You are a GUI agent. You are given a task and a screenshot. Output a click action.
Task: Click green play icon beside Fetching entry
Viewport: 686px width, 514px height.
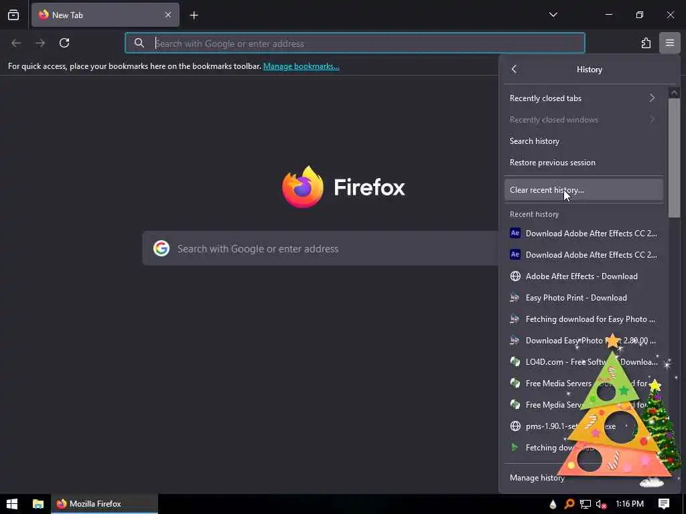(515, 447)
